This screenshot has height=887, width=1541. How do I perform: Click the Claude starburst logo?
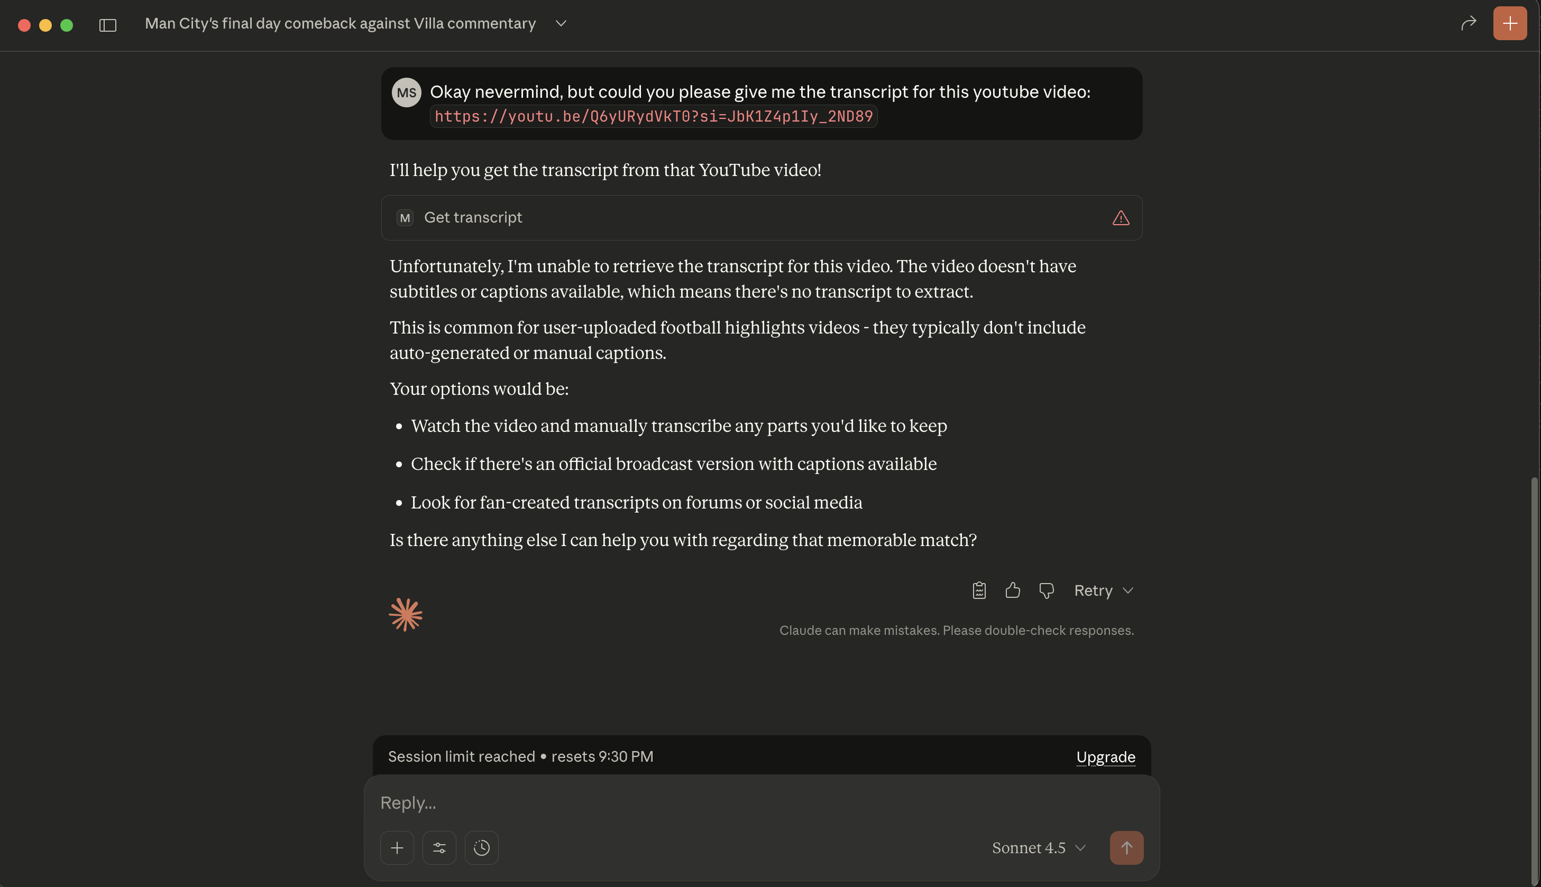[x=405, y=614]
